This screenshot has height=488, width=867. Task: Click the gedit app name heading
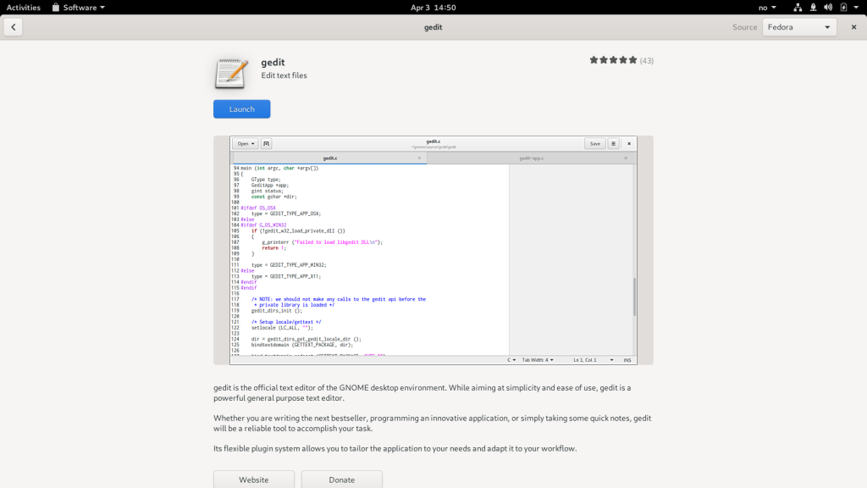coord(273,62)
